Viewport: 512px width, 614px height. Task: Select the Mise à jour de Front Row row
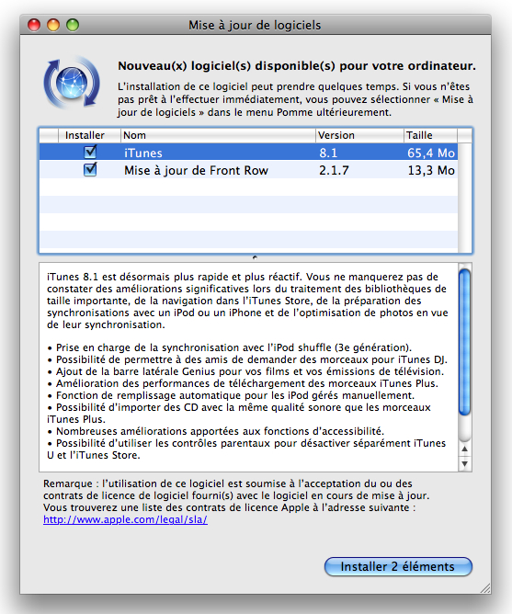point(248,170)
